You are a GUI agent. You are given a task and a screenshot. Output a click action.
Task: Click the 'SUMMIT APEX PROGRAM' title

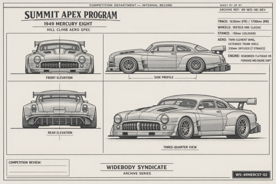click(x=71, y=15)
